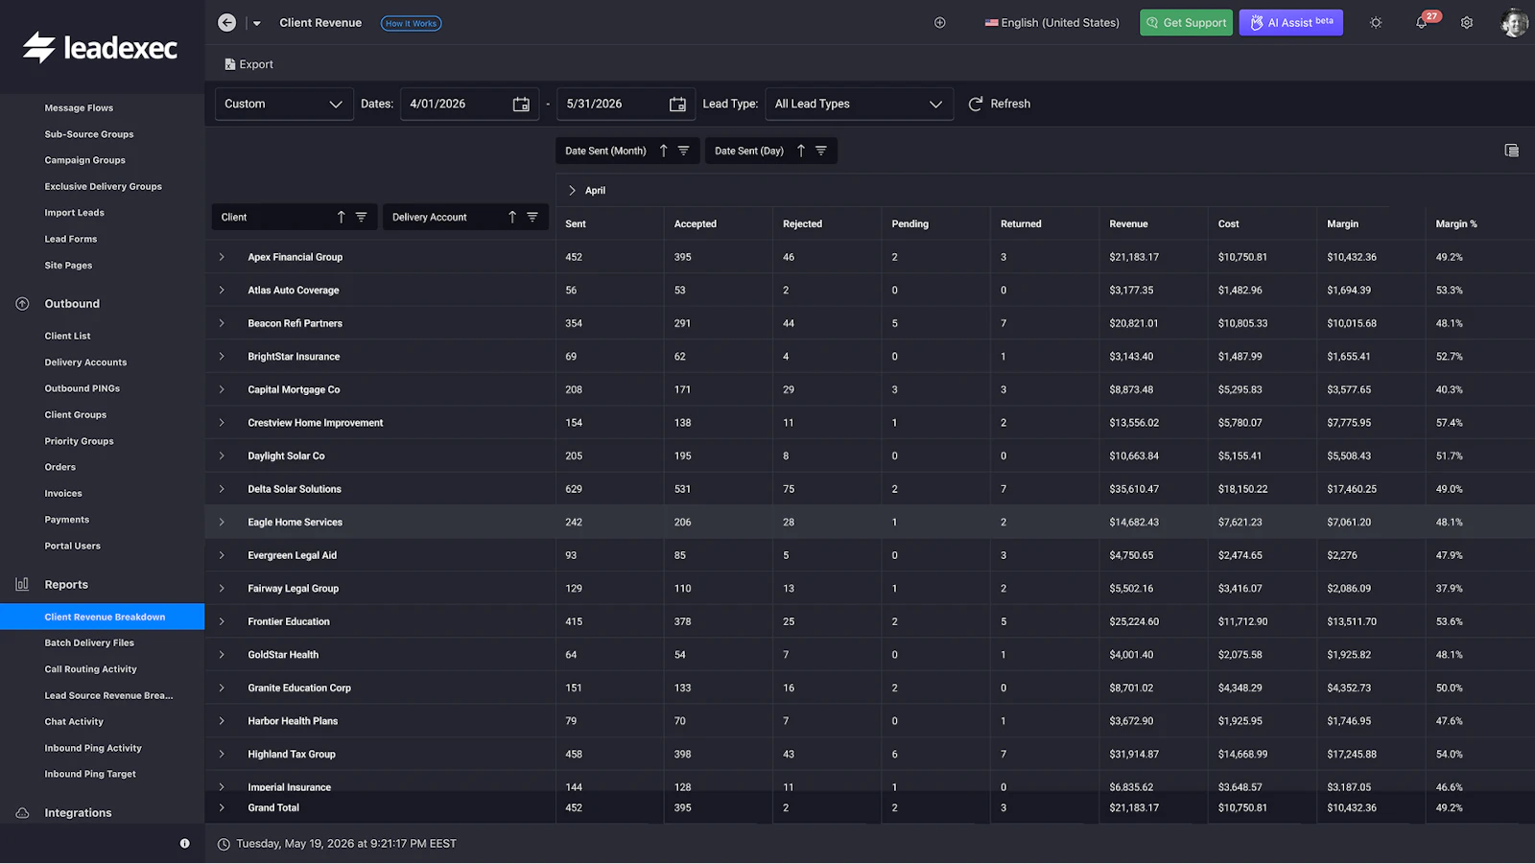This screenshot has height=864, width=1535.
Task: Expand the Grand Total row
Action: [222, 807]
